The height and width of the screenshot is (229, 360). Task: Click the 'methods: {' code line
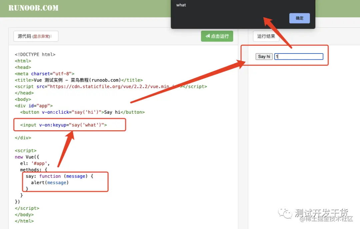34,170
